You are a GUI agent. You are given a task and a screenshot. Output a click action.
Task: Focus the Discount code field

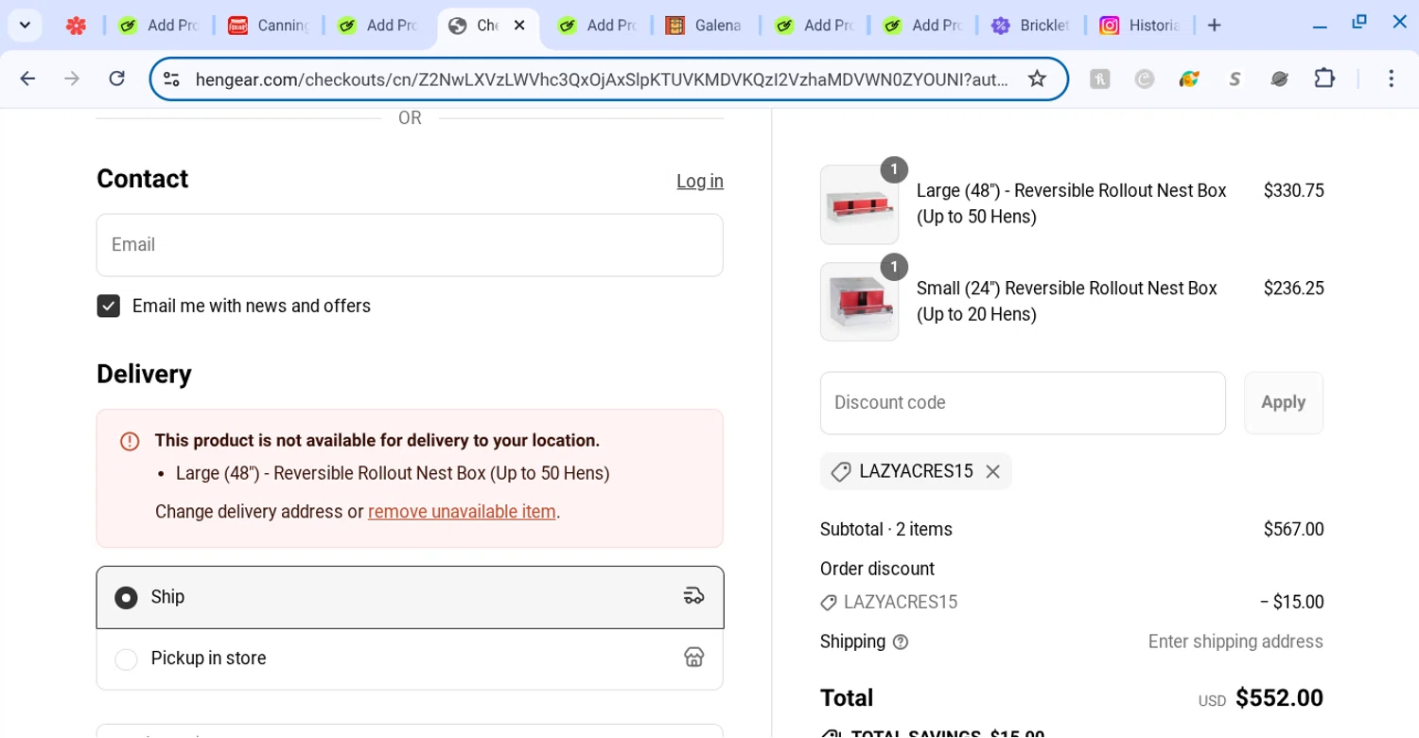1023,403
